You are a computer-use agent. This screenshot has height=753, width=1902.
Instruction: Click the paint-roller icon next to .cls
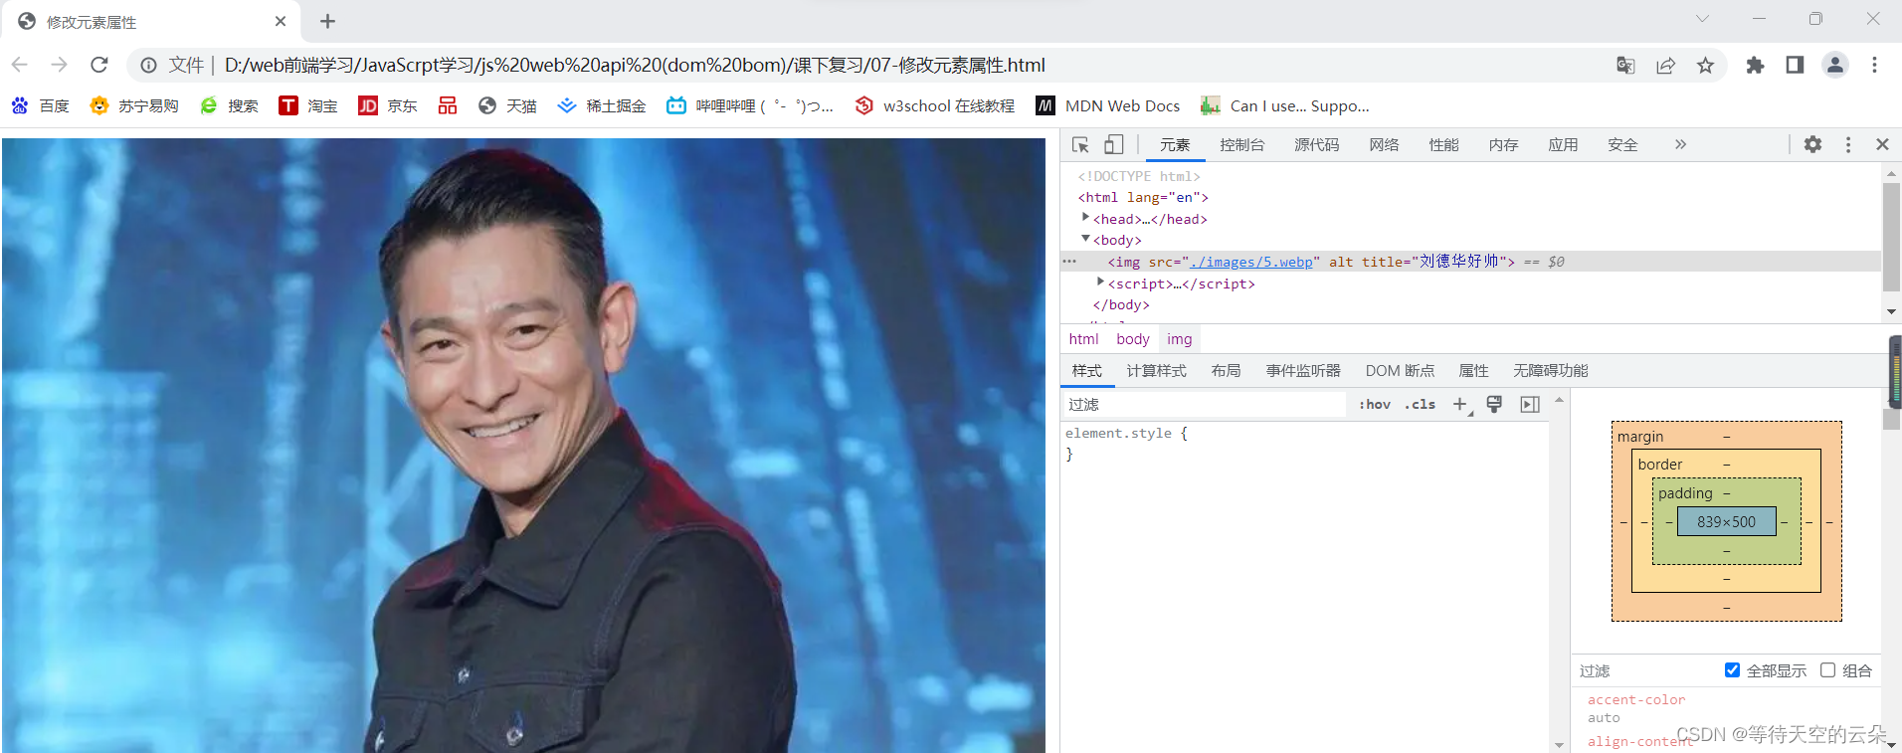[1494, 404]
